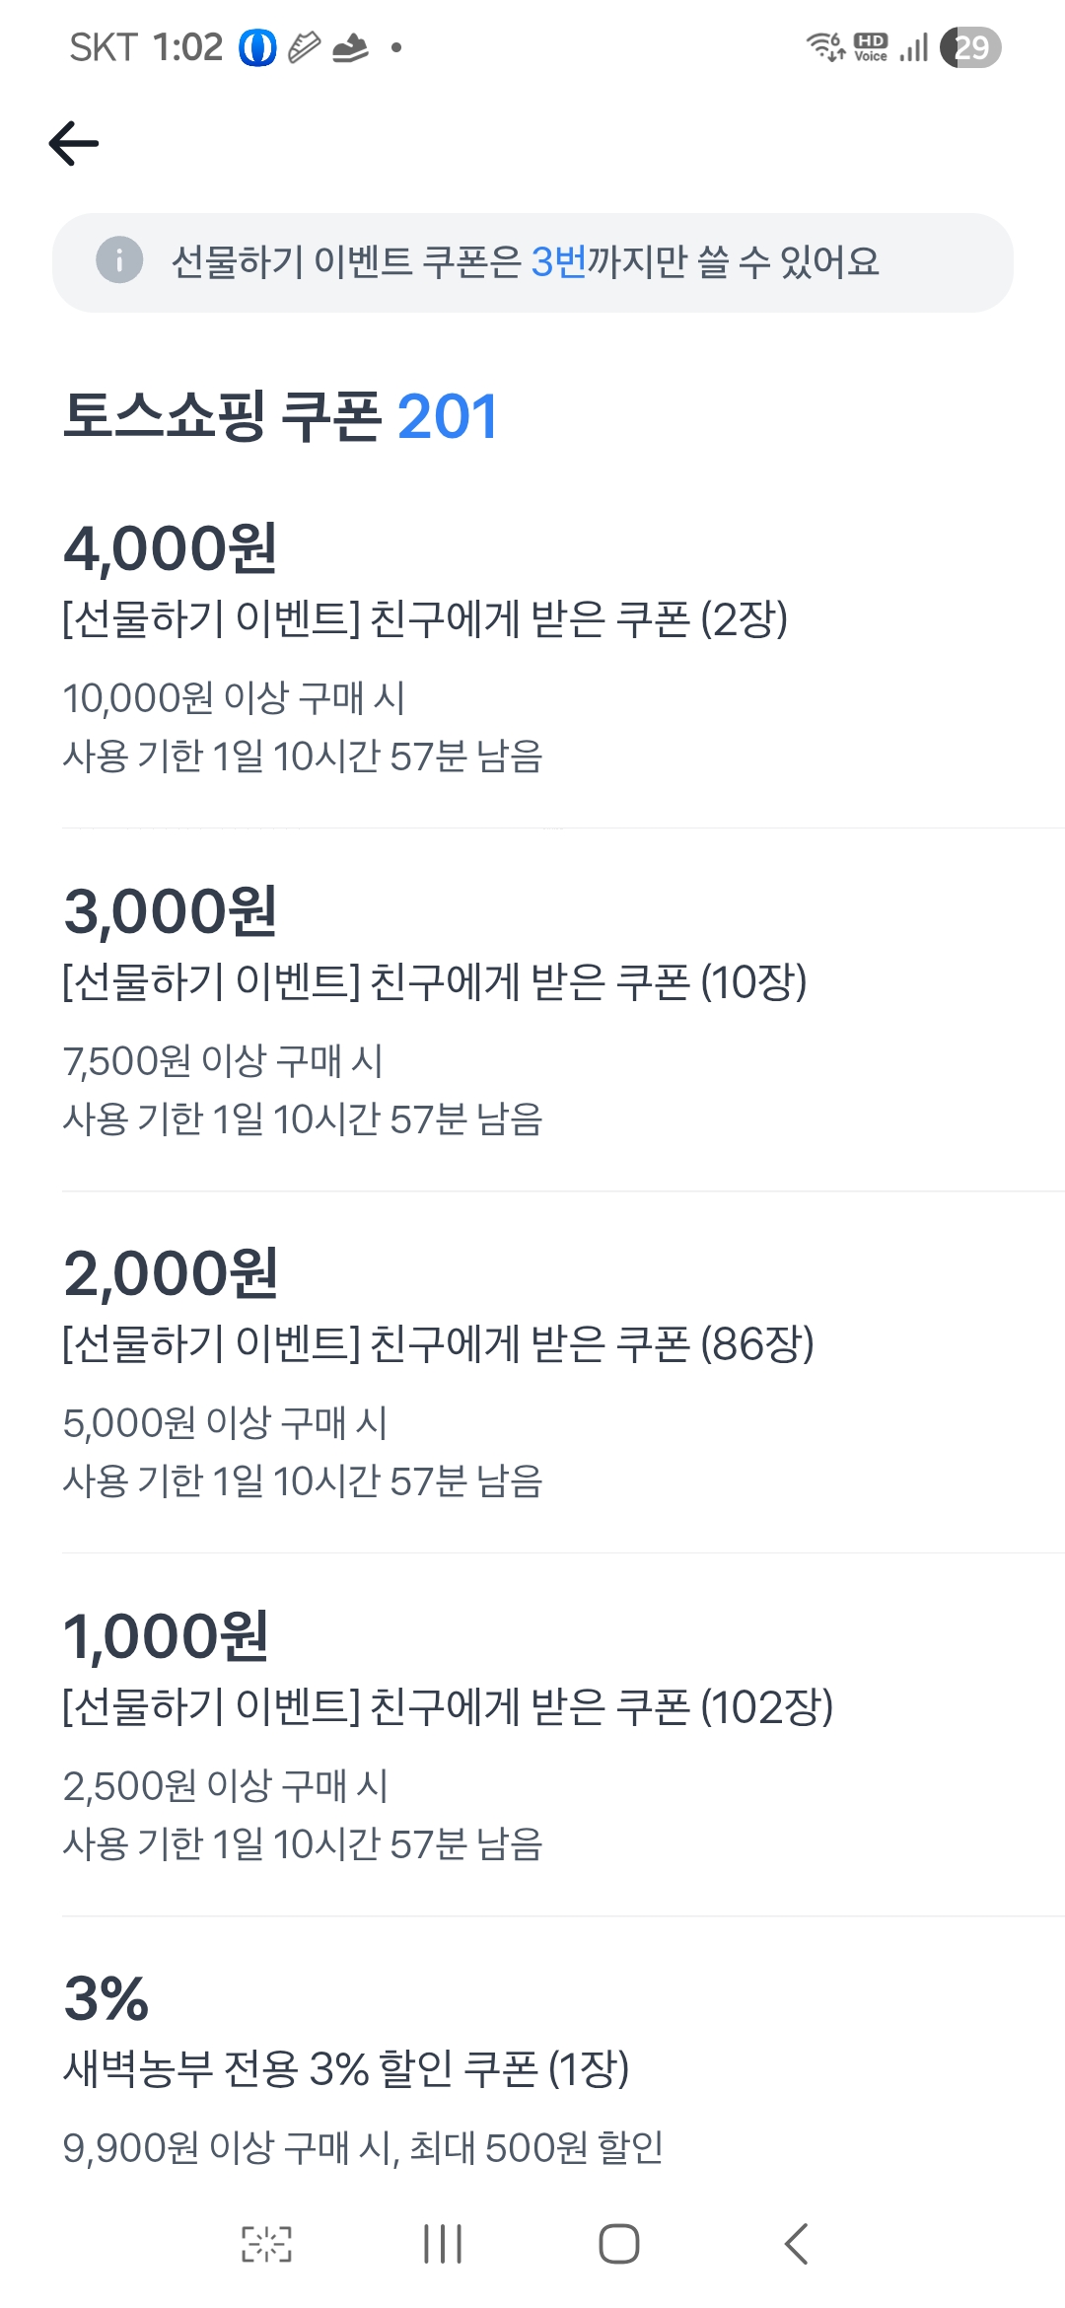The image size is (1065, 2308).
Task: Tap the battery indicator showing 29
Action: coord(970,47)
